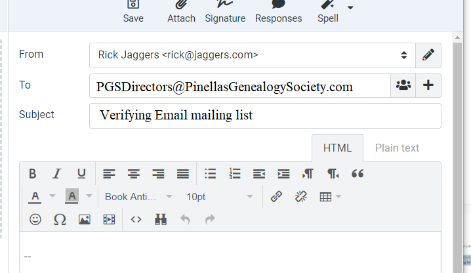
Task: Toggle underline formatting
Action: pos(81,174)
